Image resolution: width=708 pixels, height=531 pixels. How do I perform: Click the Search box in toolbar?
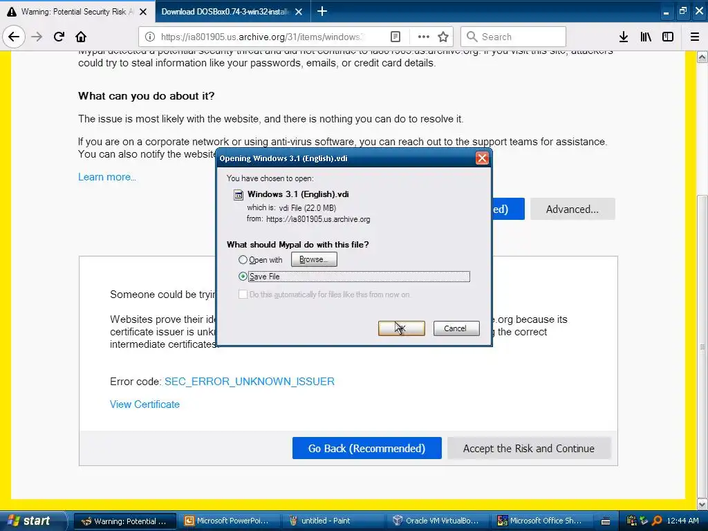click(513, 37)
